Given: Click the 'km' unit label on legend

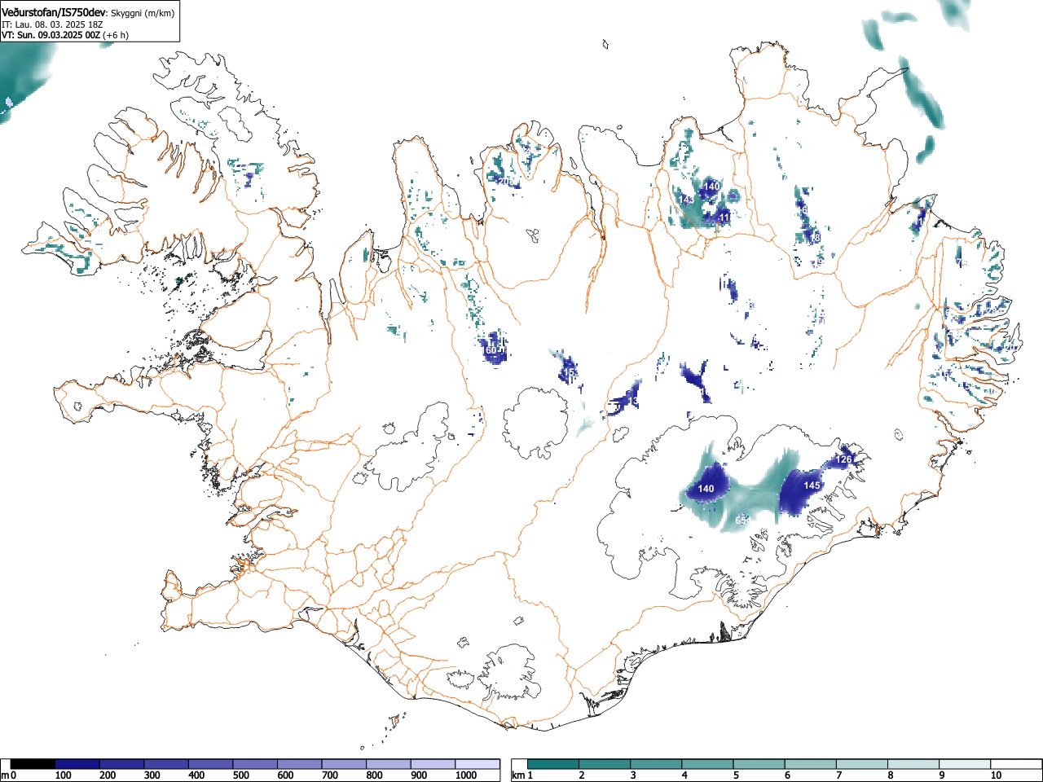Looking at the screenshot, I should point(518,775).
